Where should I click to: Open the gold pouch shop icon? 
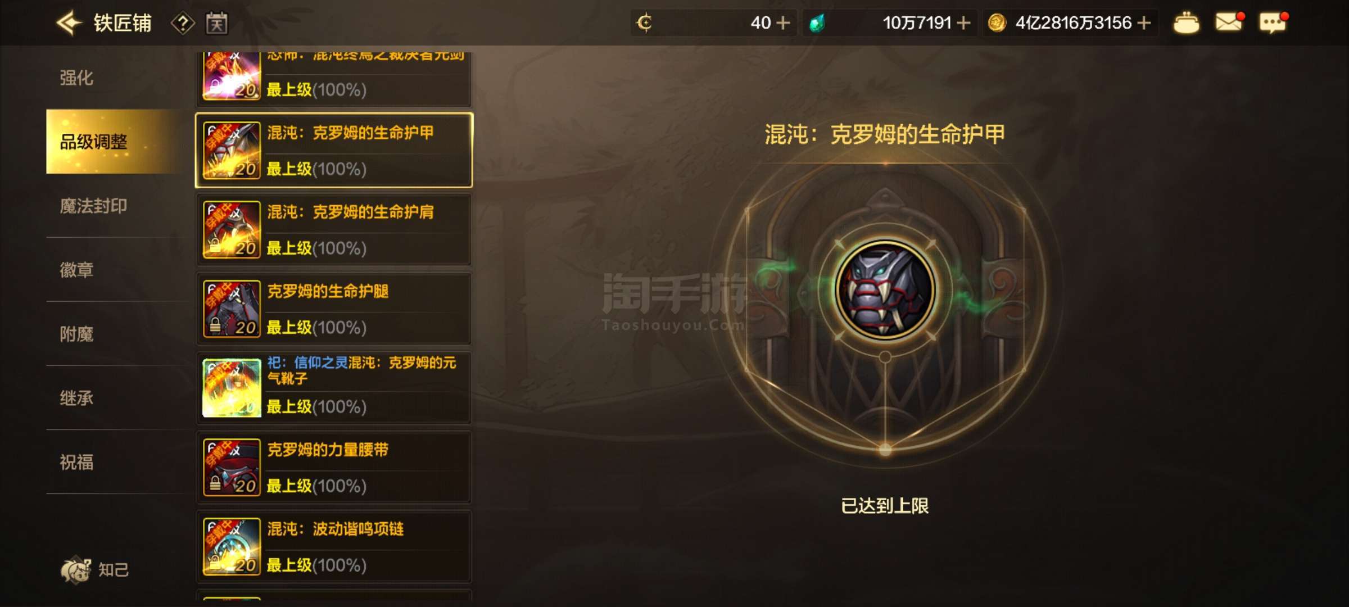(x=1186, y=23)
